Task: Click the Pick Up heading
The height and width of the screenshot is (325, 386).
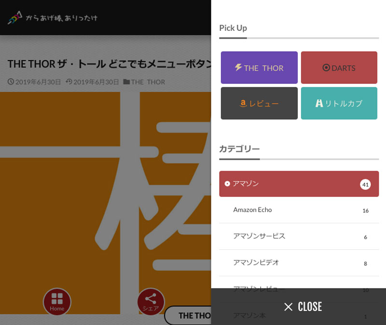Action: tap(233, 28)
